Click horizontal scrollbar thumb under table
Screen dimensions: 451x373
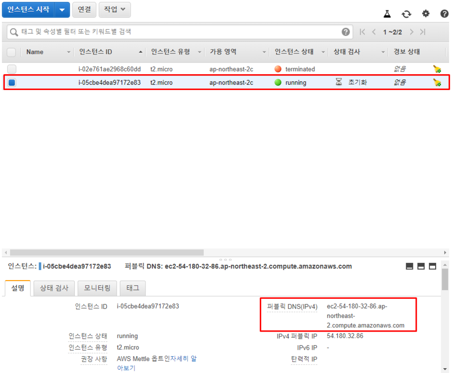(x=106, y=253)
